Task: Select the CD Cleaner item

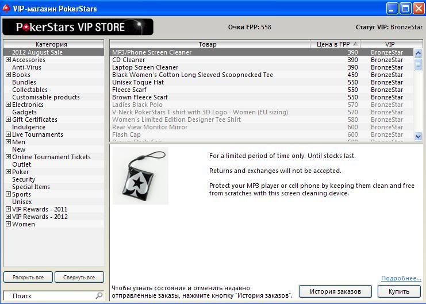Action: click(x=262, y=60)
